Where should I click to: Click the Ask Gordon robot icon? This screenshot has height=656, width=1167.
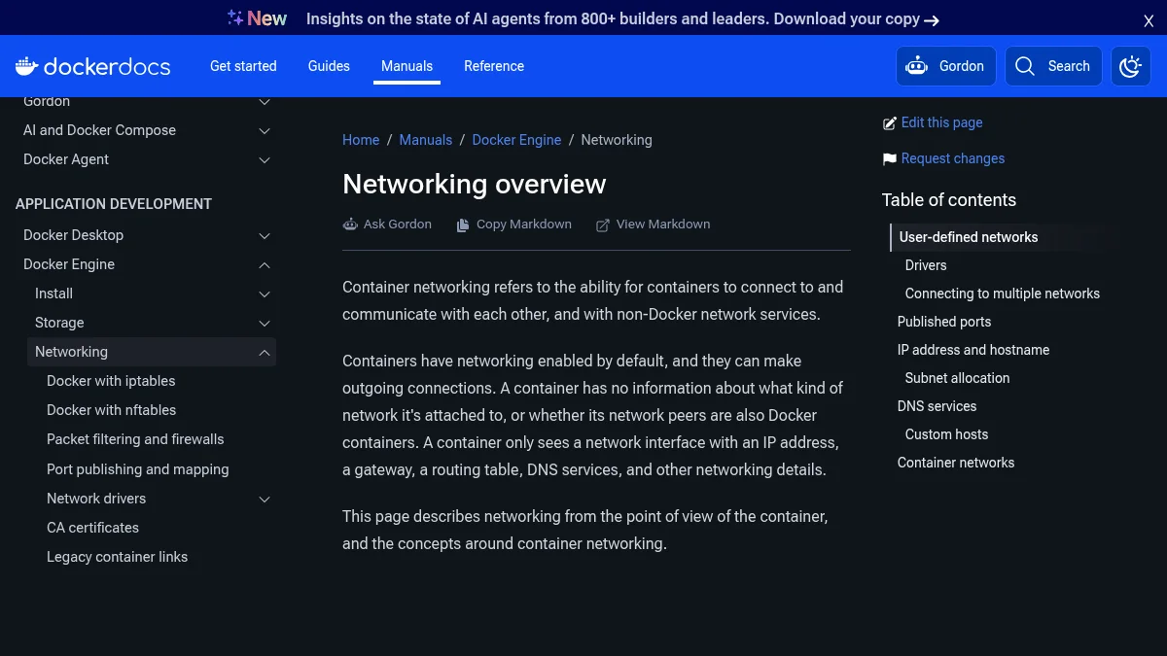click(350, 224)
